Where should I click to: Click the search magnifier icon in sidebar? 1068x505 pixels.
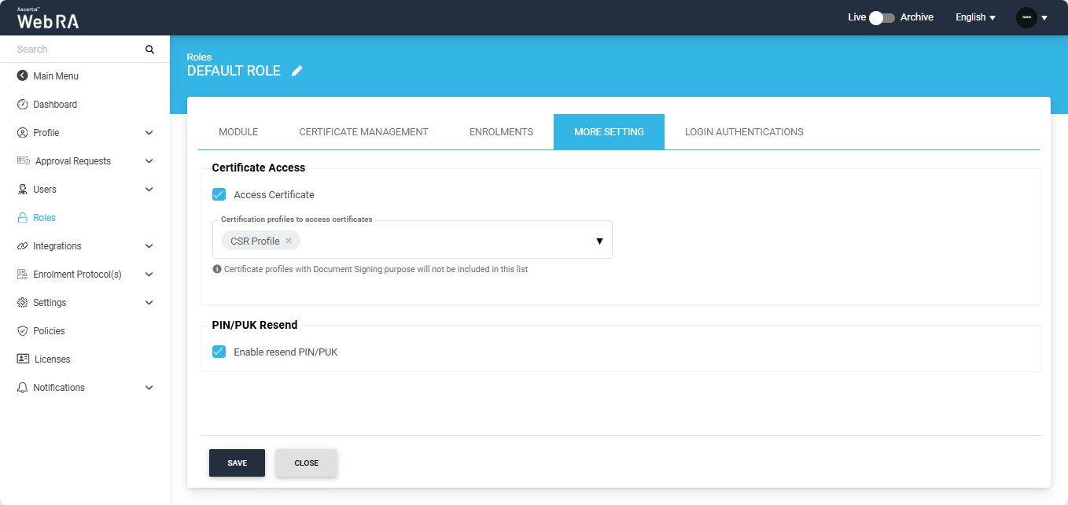[x=149, y=50]
